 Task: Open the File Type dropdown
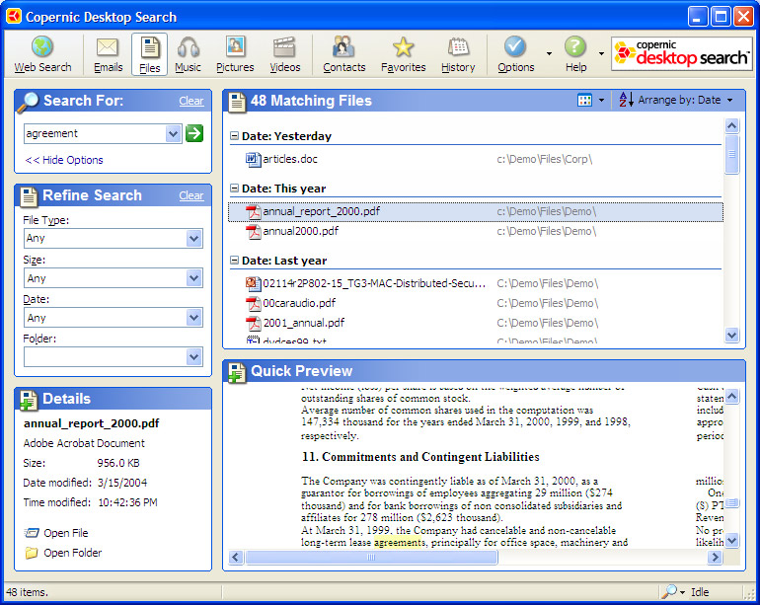pyautogui.click(x=193, y=239)
